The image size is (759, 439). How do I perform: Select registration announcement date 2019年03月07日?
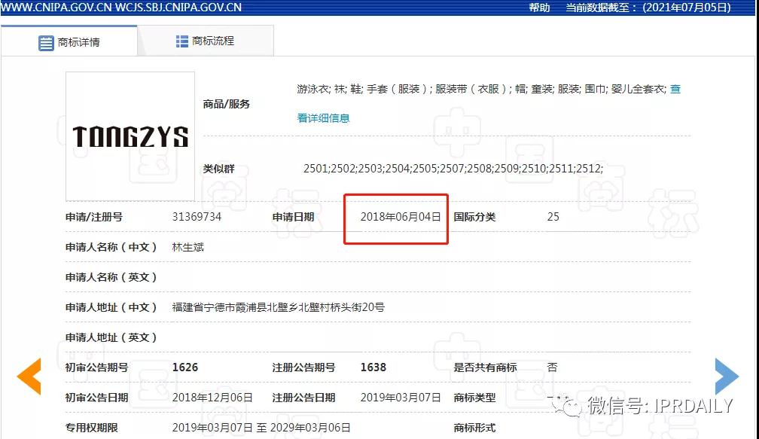pyautogui.click(x=401, y=398)
